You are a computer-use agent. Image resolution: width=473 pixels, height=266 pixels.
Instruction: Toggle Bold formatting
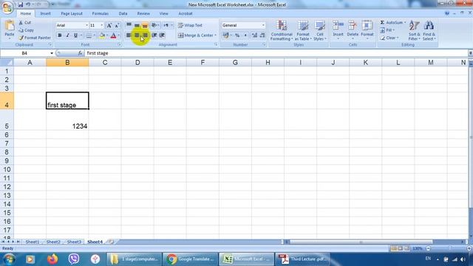pos(60,35)
